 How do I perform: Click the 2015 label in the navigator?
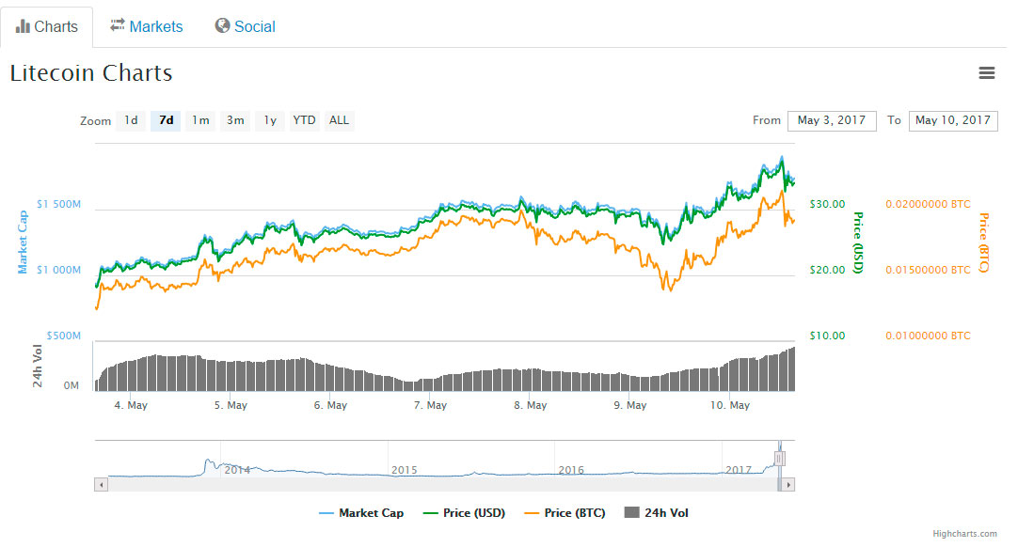click(404, 470)
